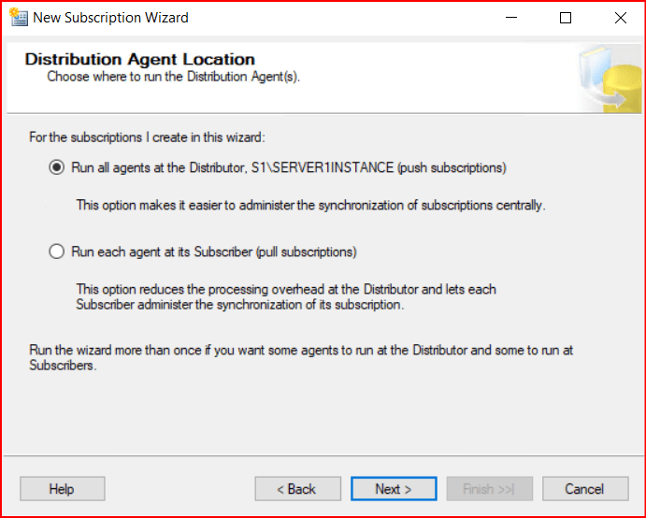The image size is (646, 518).
Task: Click the 'Choose where to run' subtitle text
Action: coord(173,77)
